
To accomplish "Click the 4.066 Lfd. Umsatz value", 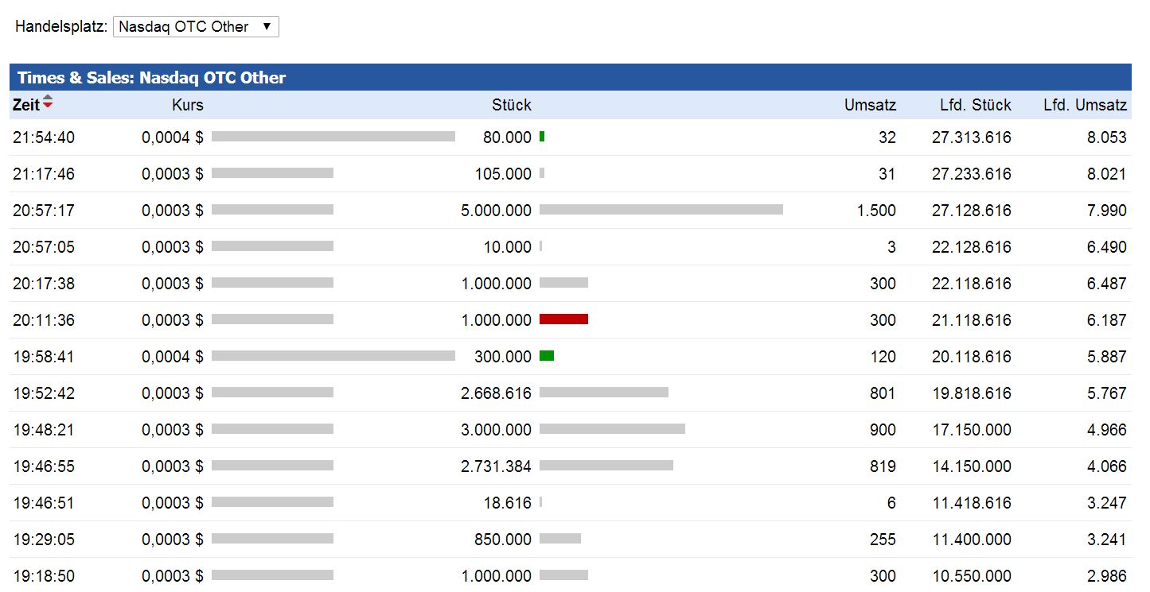I will point(1107,466).
